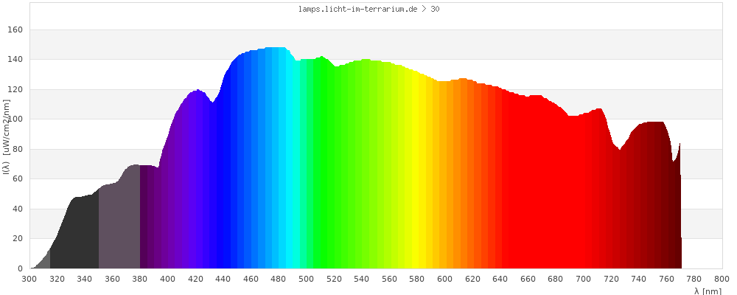Click the 100 label on the intensity axis
The width and height of the screenshot is (737, 295).
pos(15,119)
